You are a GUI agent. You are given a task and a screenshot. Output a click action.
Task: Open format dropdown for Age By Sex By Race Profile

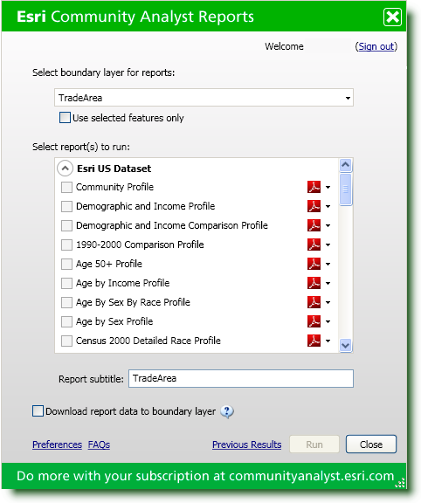point(328,302)
